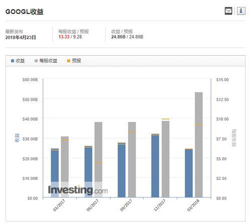
Task: Click the $2.50 right axis label
Action: coord(221,178)
